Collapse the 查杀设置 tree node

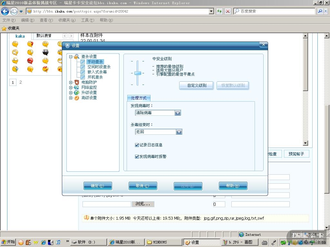pyautogui.click(x=71, y=57)
